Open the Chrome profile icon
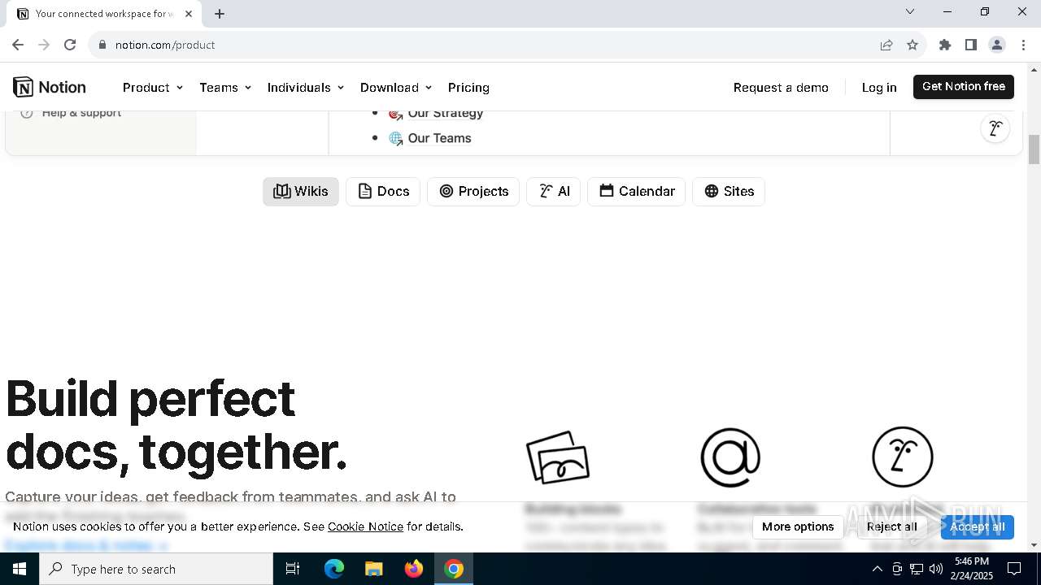The image size is (1041, 585). click(x=997, y=45)
